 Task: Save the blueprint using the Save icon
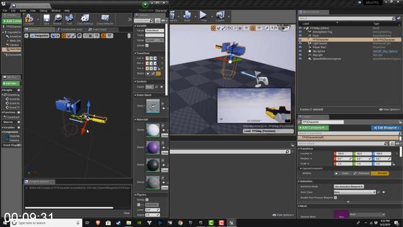(47, 20)
